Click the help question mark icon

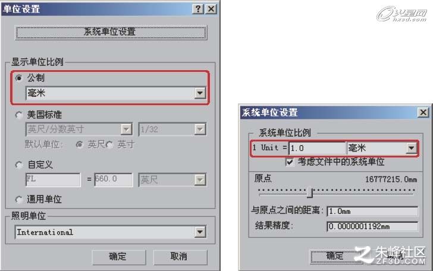(x=198, y=9)
